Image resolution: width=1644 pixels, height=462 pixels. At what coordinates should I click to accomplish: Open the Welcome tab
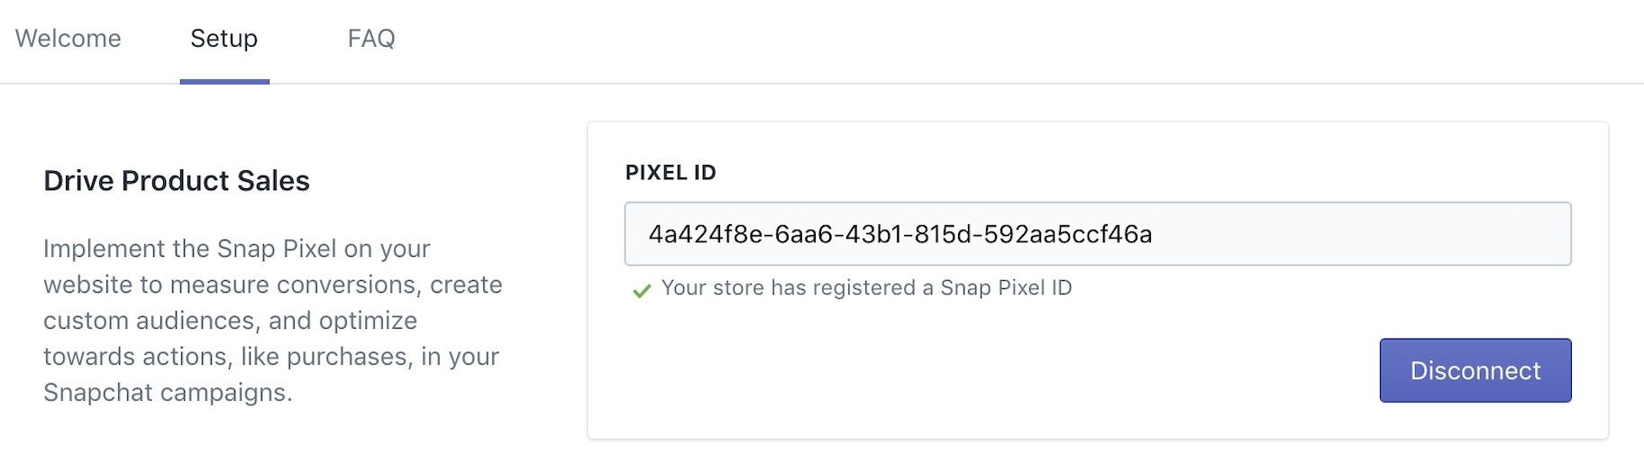coord(68,39)
